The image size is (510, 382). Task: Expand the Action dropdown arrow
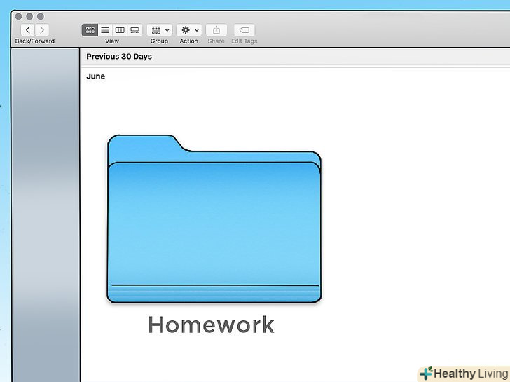[x=197, y=30]
